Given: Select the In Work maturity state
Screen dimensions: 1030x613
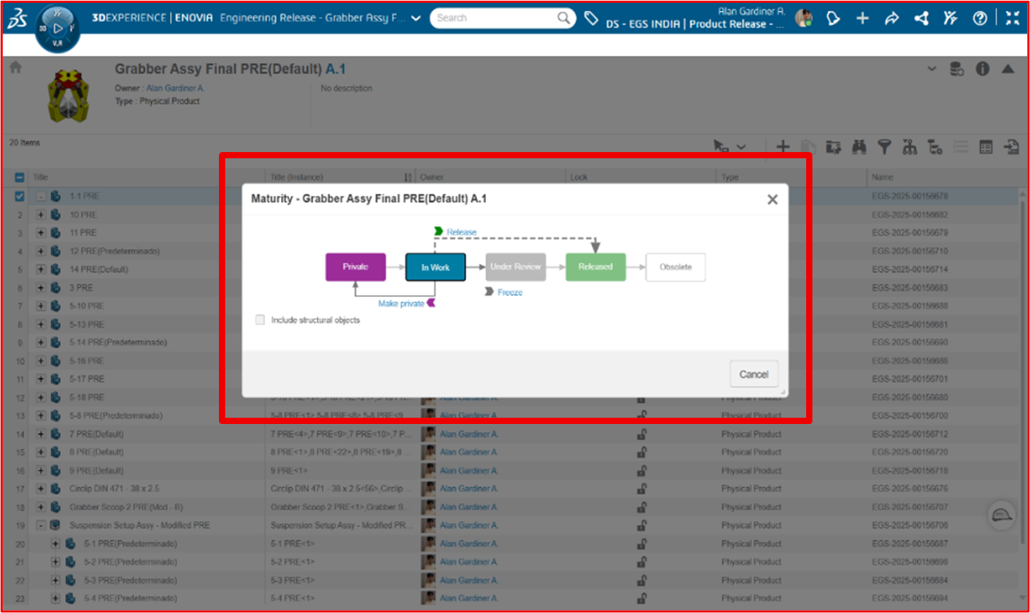Looking at the screenshot, I should pyautogui.click(x=435, y=267).
